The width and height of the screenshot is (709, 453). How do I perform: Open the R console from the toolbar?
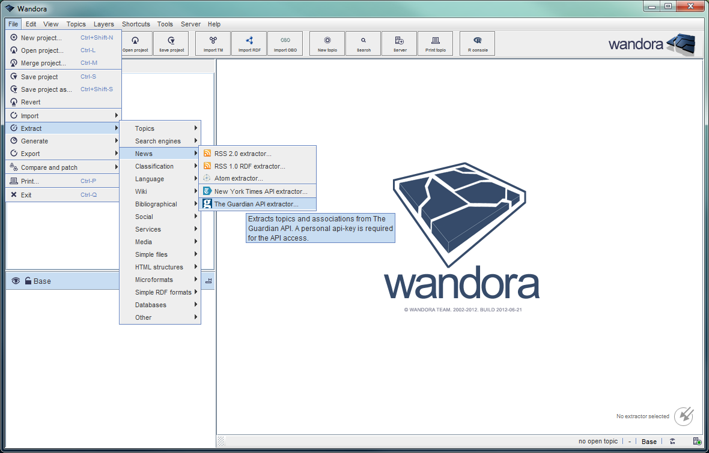tap(477, 43)
